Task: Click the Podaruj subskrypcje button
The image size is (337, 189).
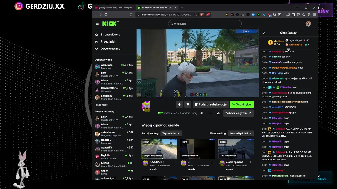Action: (210, 104)
